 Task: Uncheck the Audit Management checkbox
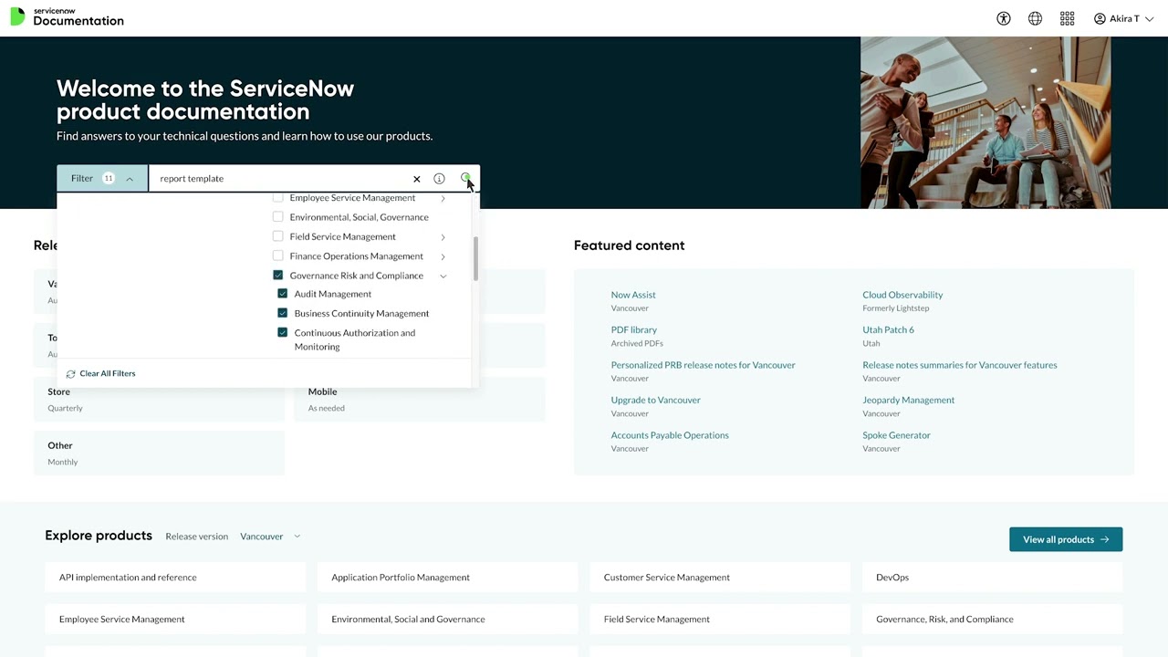[x=282, y=293]
